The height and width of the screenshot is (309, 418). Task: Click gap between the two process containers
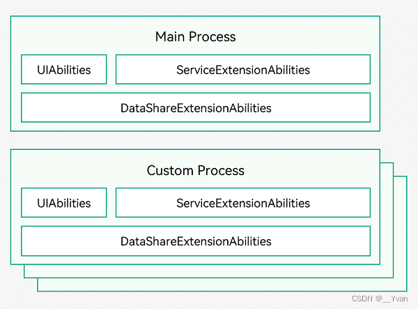point(195,140)
